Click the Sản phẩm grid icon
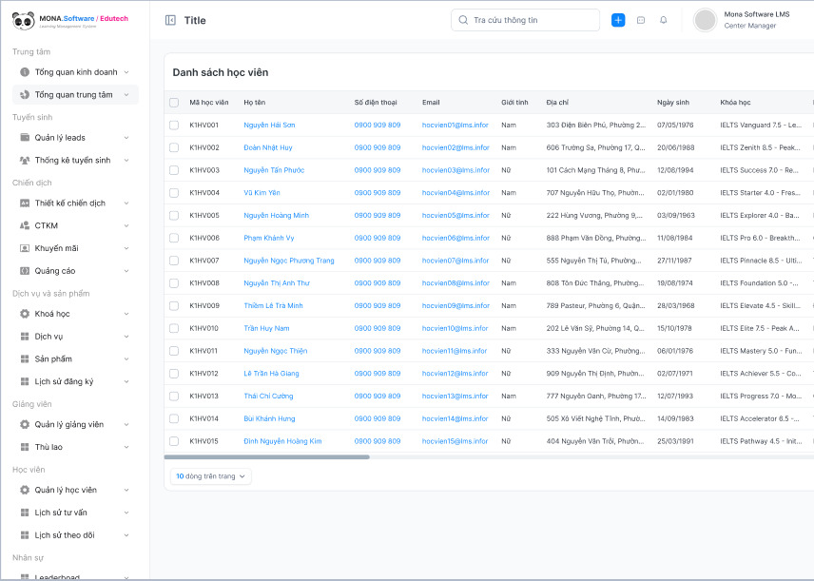The width and height of the screenshot is (814, 581). coord(25,358)
